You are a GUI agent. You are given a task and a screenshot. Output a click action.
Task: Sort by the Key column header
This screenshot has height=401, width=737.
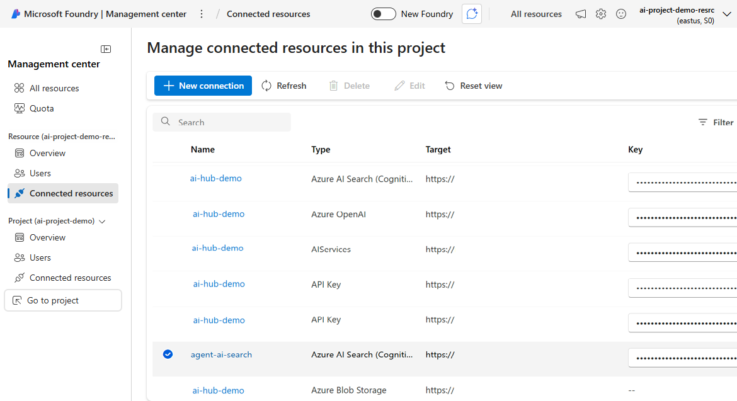point(635,149)
